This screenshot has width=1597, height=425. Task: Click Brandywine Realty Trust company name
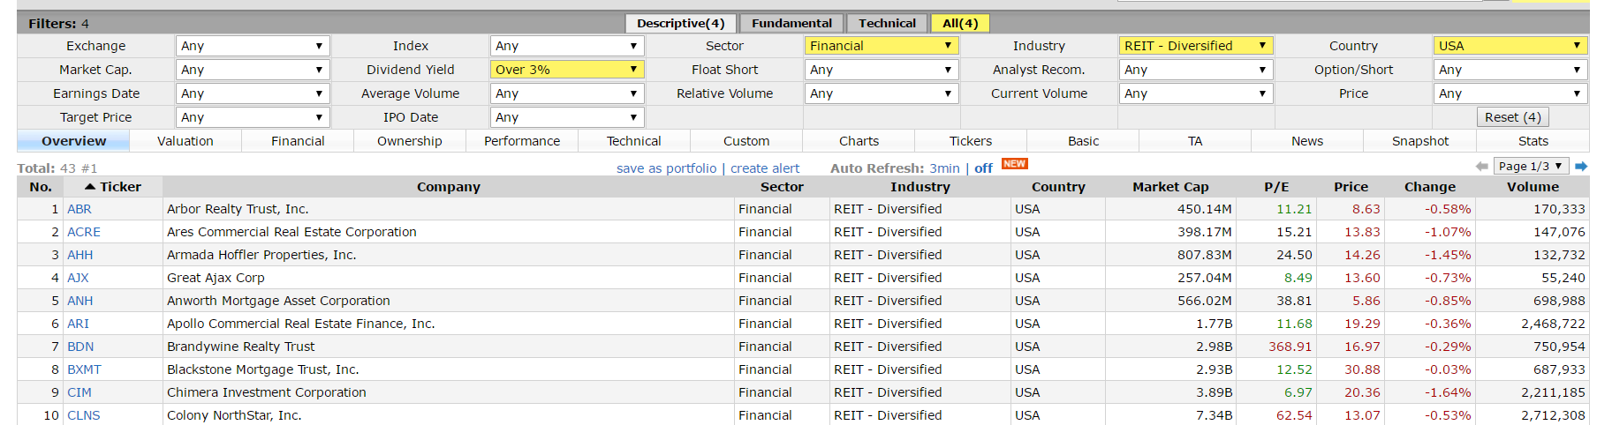(240, 347)
